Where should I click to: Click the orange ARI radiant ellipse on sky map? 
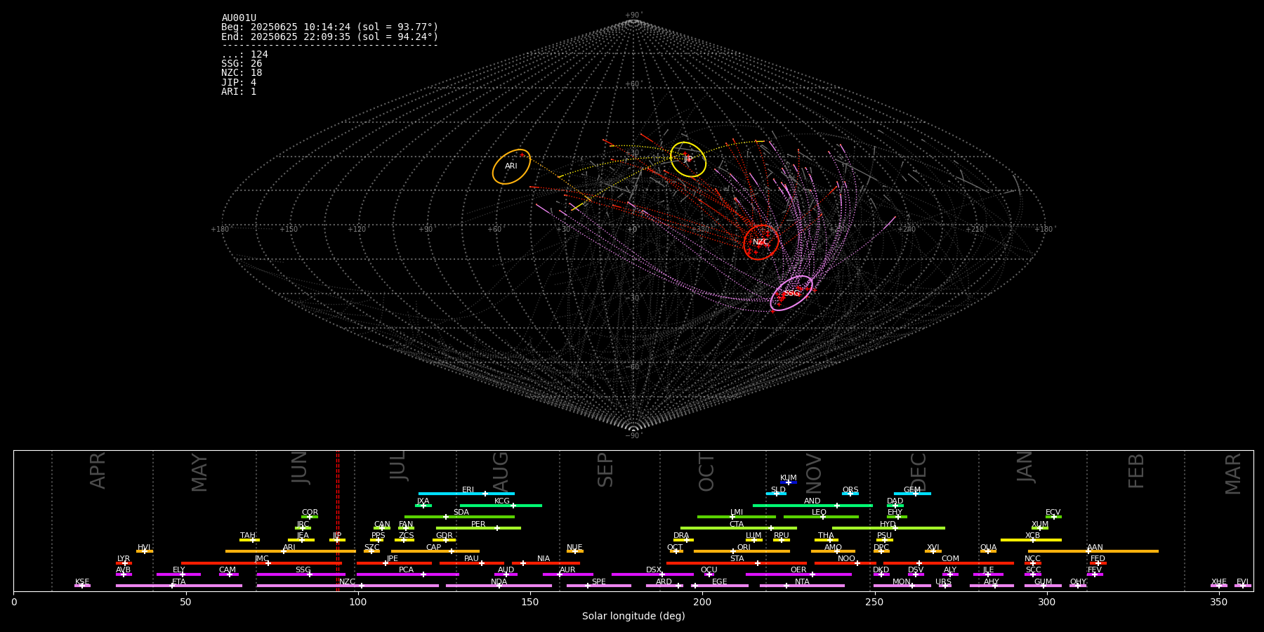tap(511, 166)
